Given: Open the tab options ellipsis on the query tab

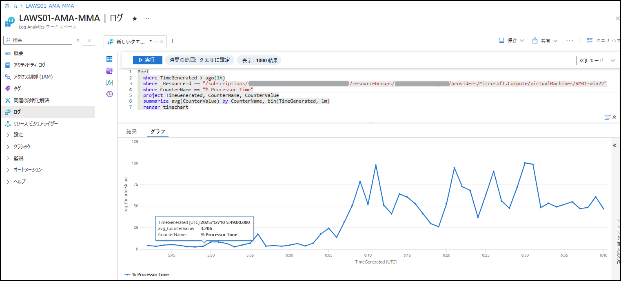Looking at the screenshot, I should 155,42.
